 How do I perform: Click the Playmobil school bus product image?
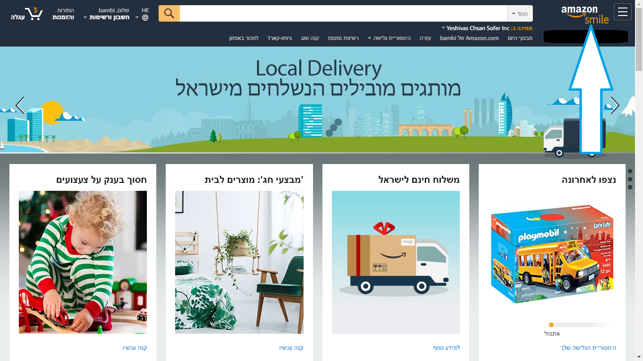[552, 254]
